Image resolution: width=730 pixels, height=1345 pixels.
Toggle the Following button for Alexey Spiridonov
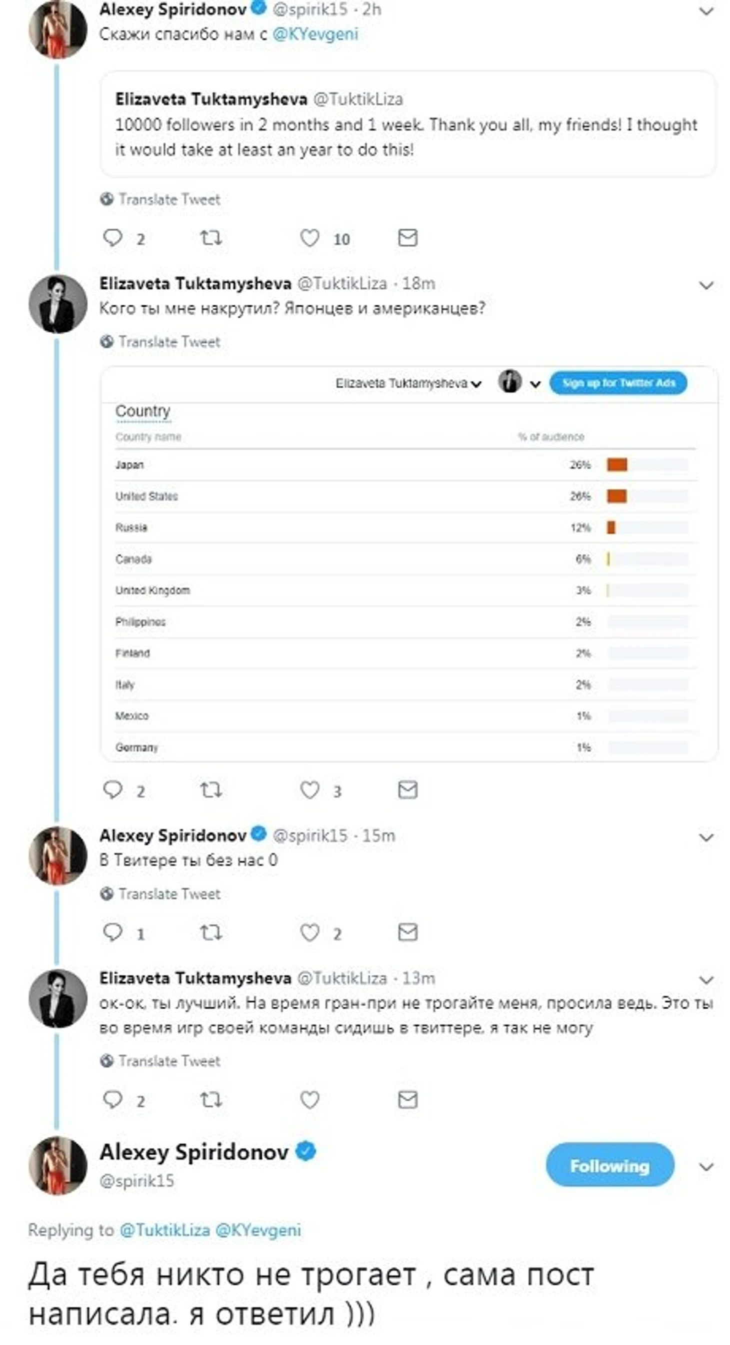point(609,1166)
